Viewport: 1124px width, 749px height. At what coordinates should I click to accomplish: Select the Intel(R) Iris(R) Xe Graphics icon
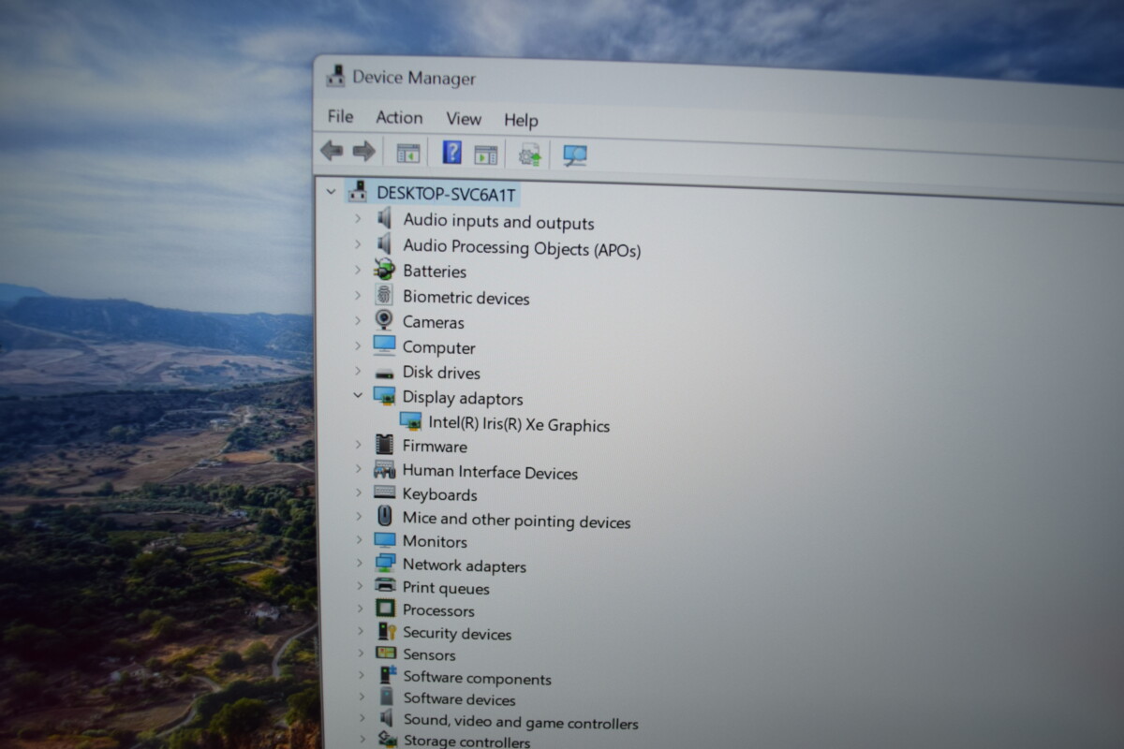point(410,422)
